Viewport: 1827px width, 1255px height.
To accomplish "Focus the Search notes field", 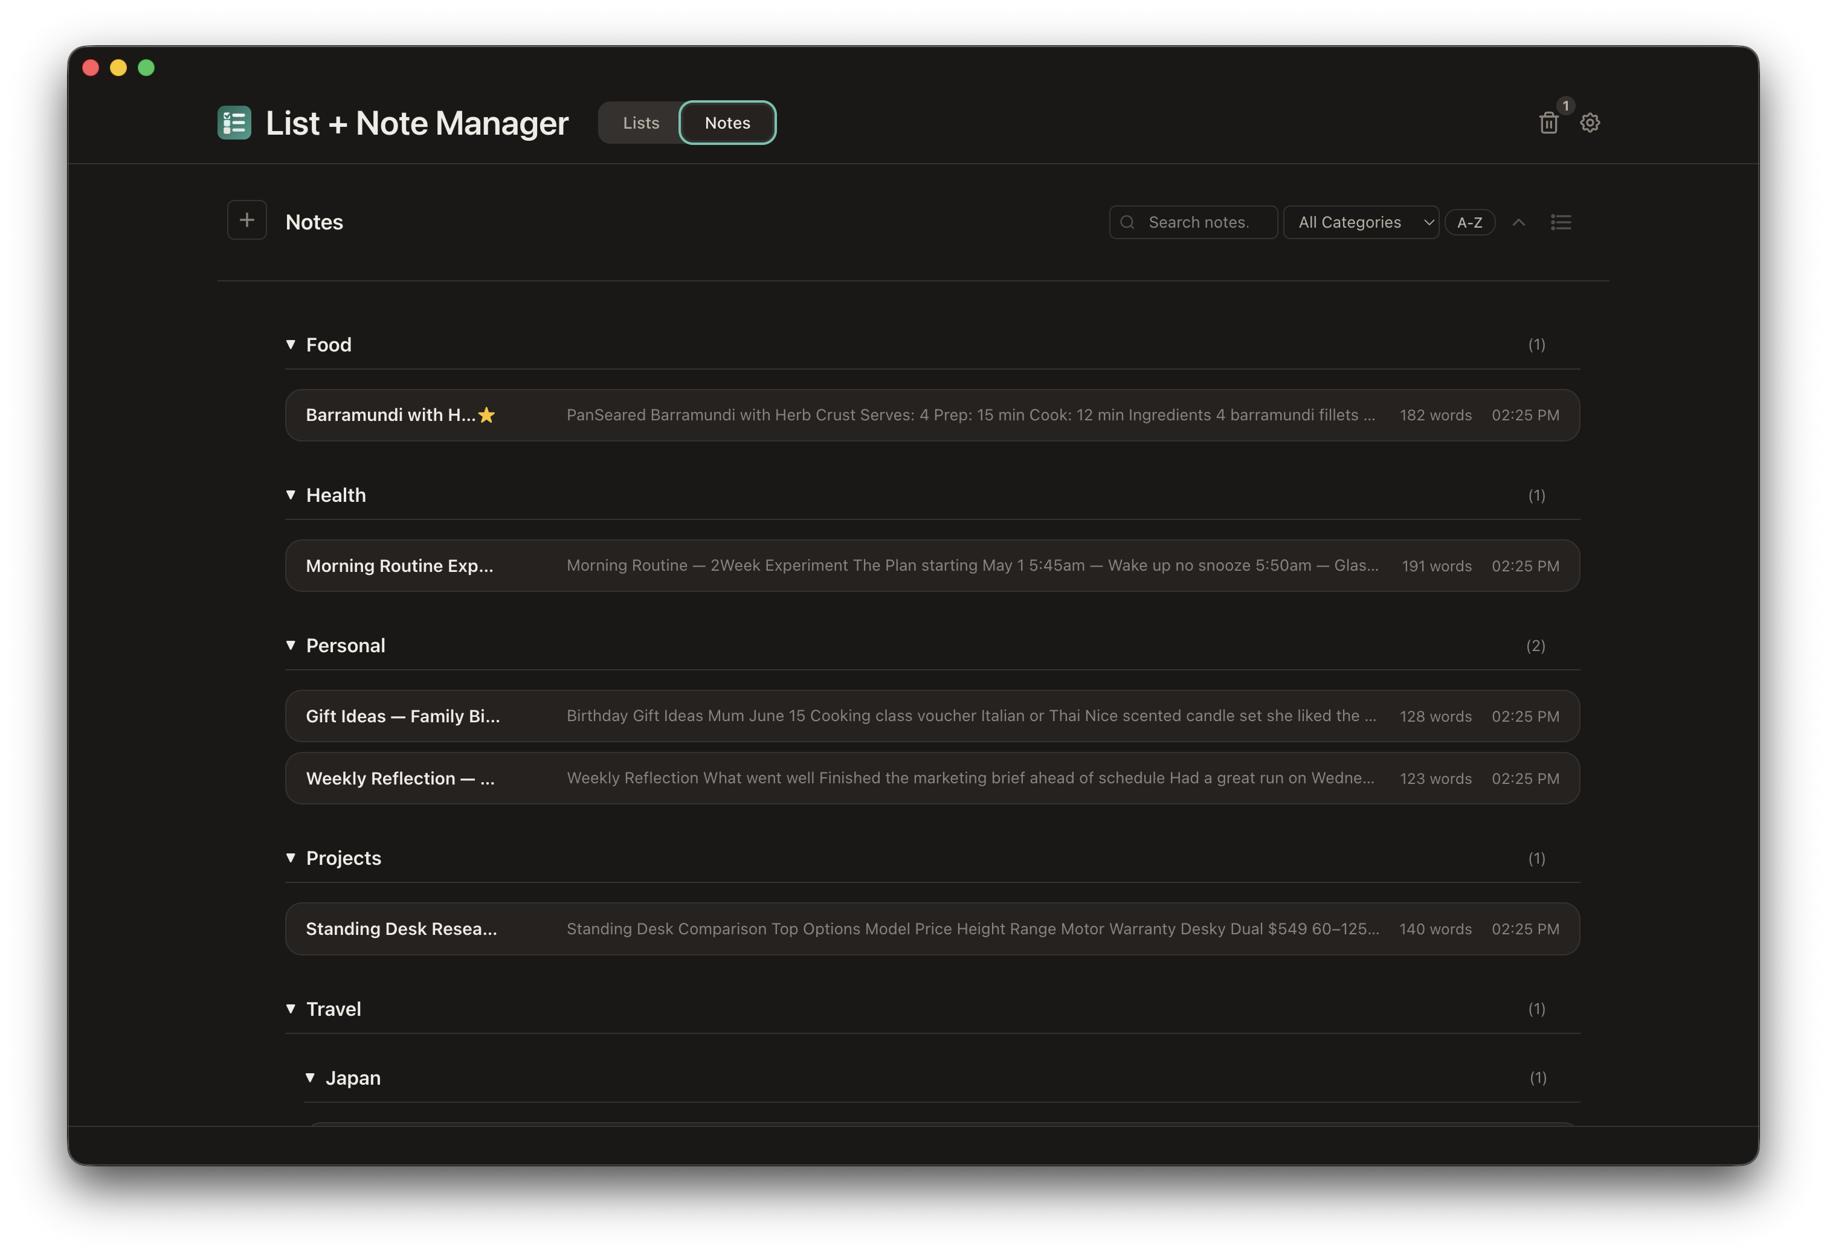I will tap(1193, 222).
